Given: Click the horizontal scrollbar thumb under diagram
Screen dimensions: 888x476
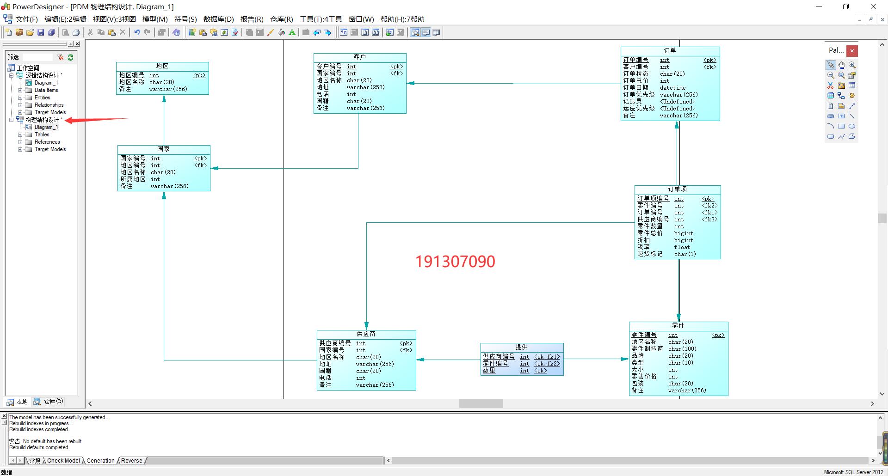Looking at the screenshot, I should pyautogui.click(x=481, y=404).
